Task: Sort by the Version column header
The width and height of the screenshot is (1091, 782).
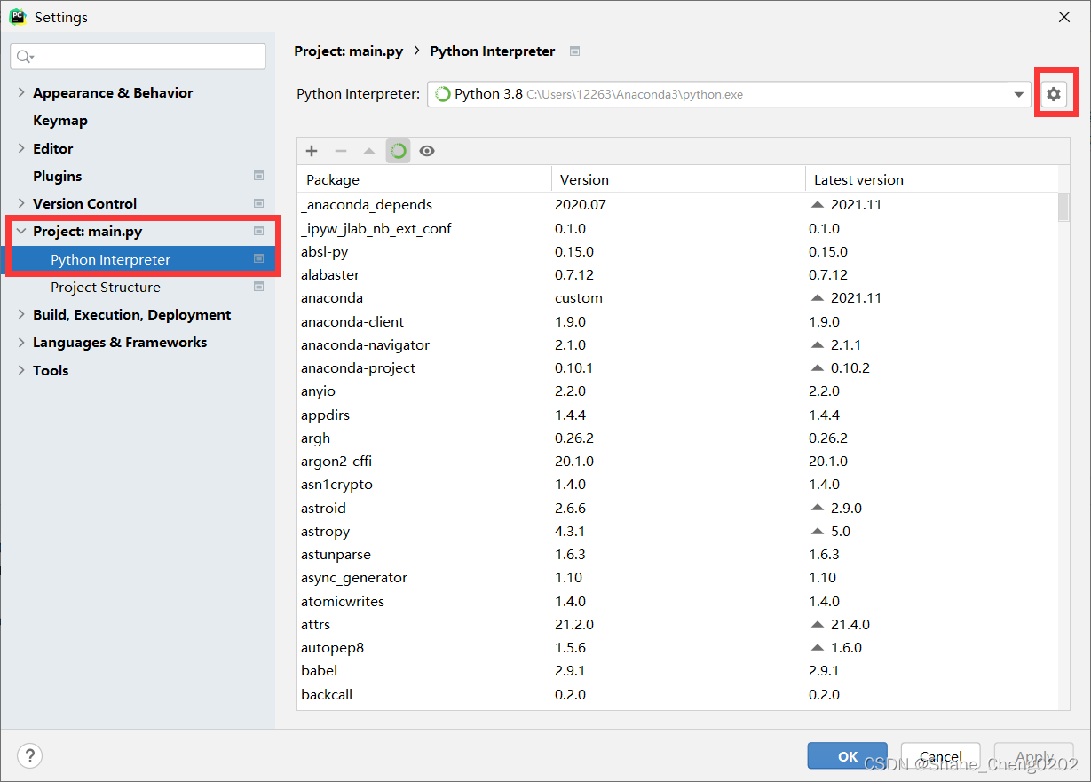Action: coord(678,179)
